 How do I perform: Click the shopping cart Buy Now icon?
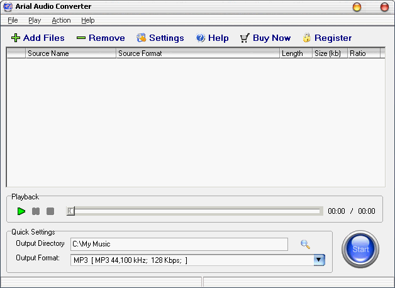pyautogui.click(x=245, y=38)
